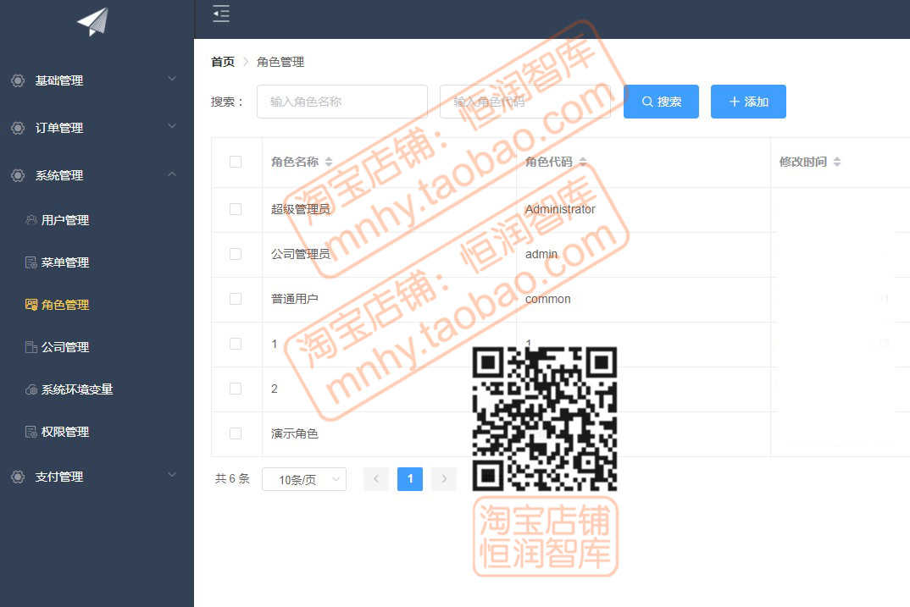Click the 系统环境变量 sidebar icon

(x=30, y=389)
